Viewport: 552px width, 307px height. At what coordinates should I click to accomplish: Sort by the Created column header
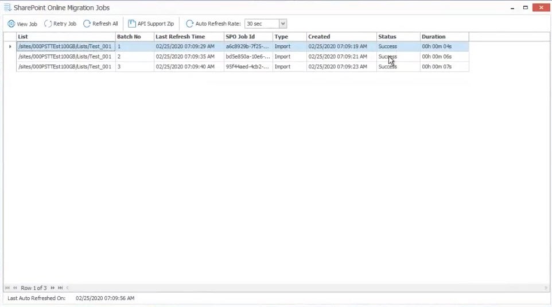tap(341, 37)
